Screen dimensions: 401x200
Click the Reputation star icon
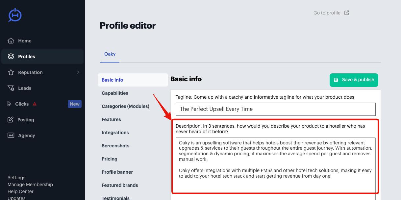pyautogui.click(x=11, y=72)
